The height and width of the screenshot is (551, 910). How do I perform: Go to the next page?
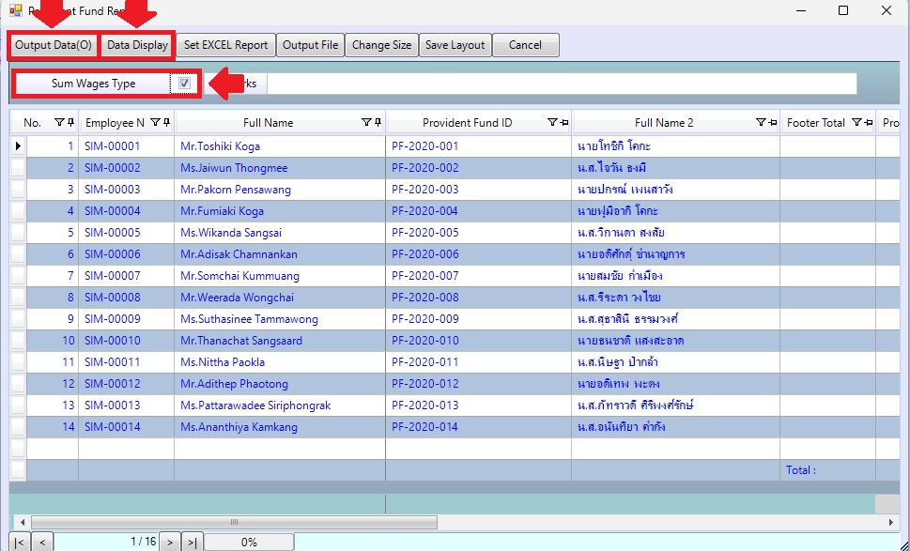(168, 542)
